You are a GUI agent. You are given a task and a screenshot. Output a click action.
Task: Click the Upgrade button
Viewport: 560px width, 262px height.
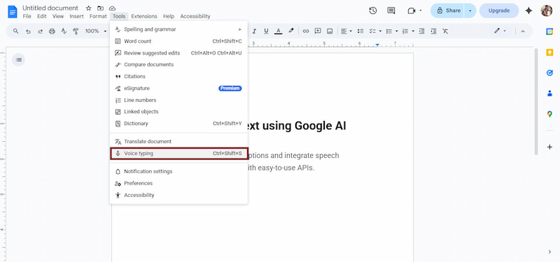(499, 10)
